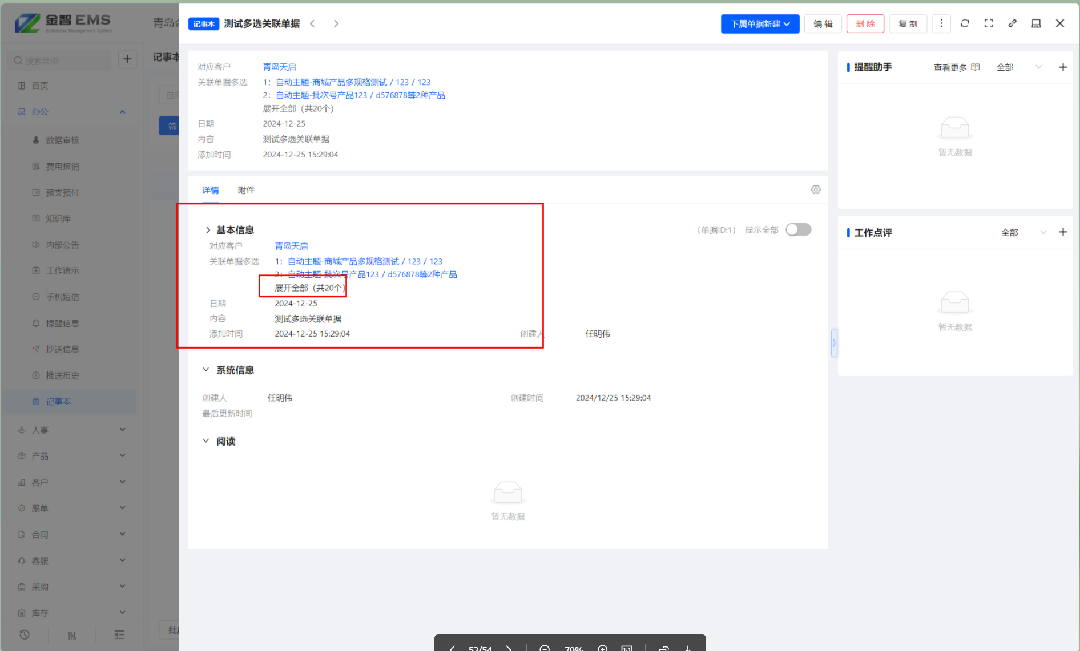Switch to the 附件 tab
This screenshot has width=1080, height=651.
click(246, 190)
